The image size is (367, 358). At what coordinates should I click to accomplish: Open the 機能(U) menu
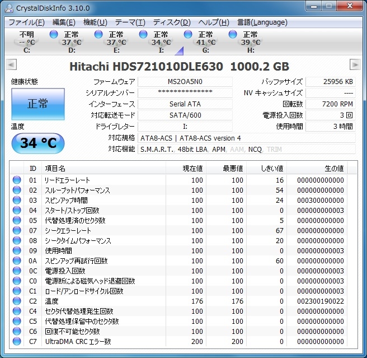95,22
